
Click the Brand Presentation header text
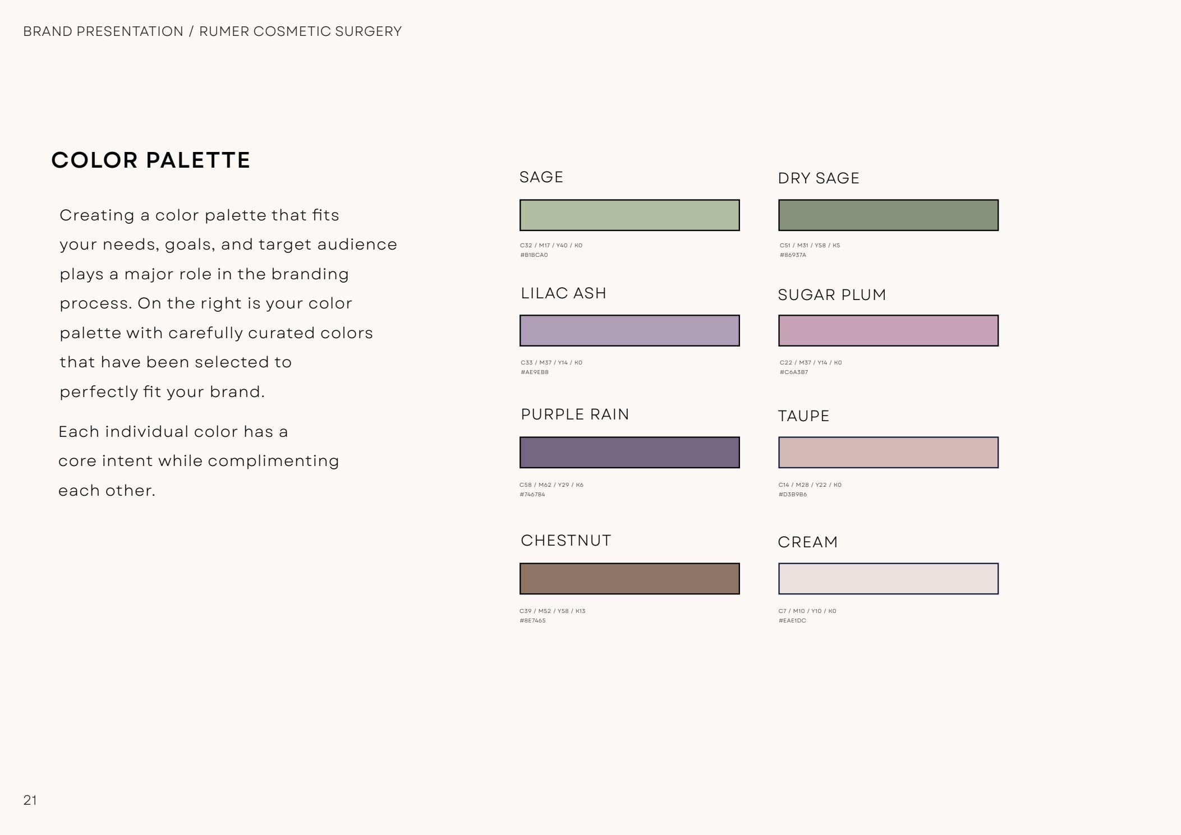pyautogui.click(x=103, y=31)
